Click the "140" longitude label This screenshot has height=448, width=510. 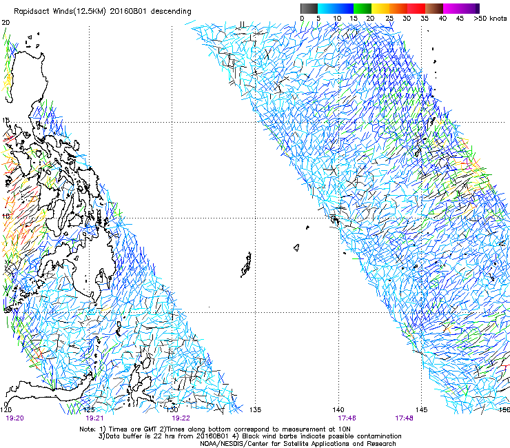tap(338, 409)
